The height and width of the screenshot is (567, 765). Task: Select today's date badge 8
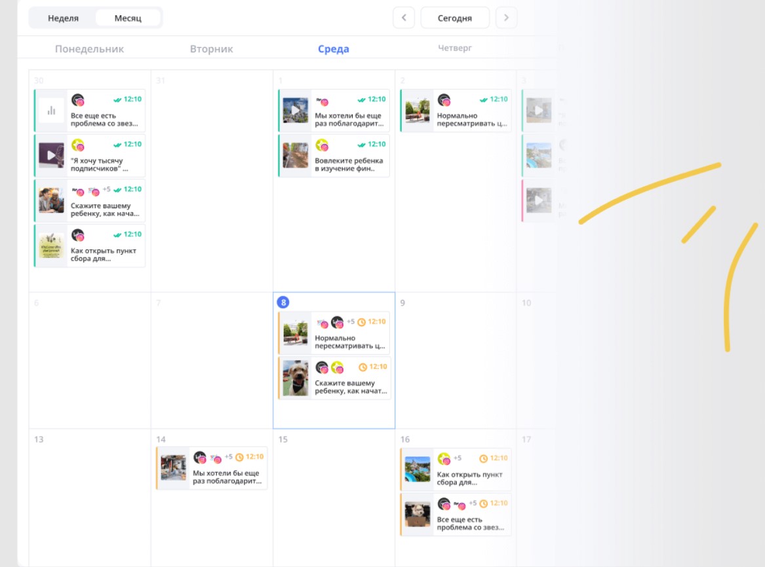coord(283,302)
